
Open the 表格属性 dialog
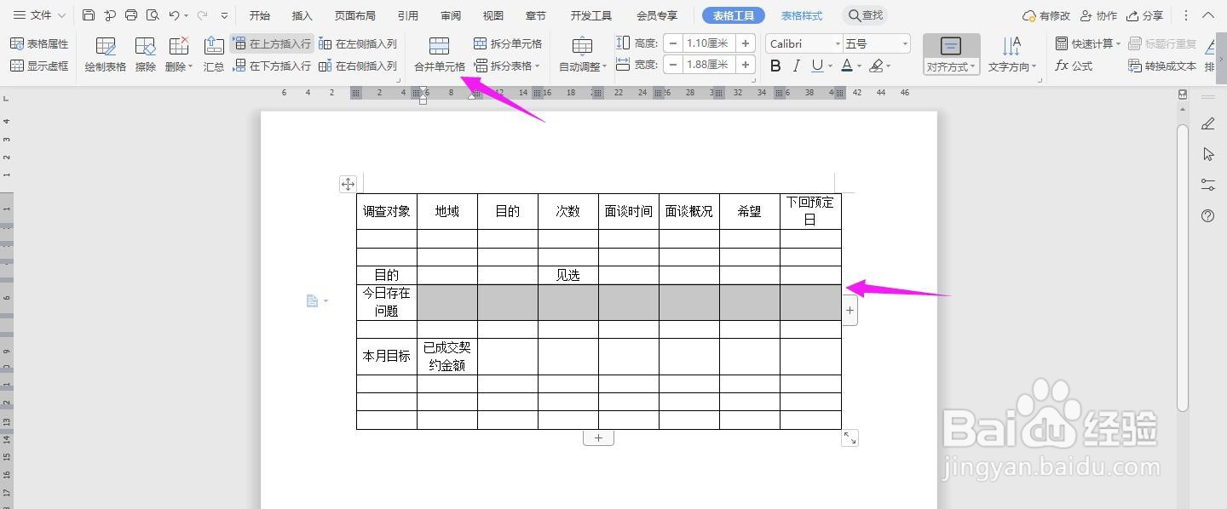point(39,43)
